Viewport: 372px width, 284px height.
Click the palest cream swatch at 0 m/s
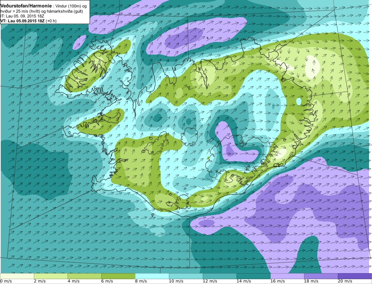tap(17, 276)
